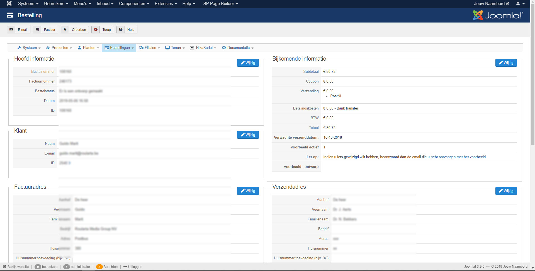
Task: Open the user account dropdown arrow
Action: tap(524, 4)
